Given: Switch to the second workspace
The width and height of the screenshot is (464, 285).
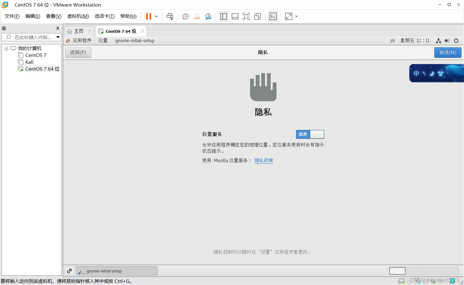Looking at the screenshot, I should tap(415, 271).
